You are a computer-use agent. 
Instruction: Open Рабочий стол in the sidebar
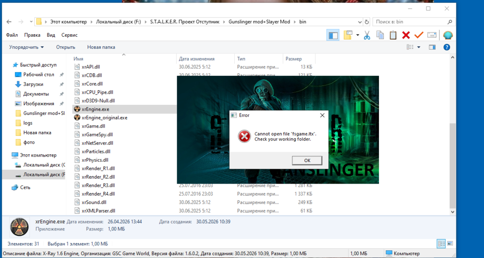coord(39,74)
